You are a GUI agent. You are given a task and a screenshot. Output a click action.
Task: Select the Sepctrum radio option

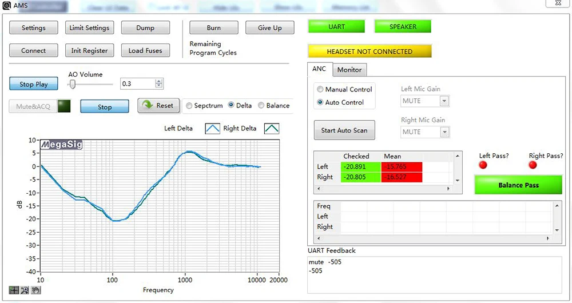pyautogui.click(x=189, y=106)
